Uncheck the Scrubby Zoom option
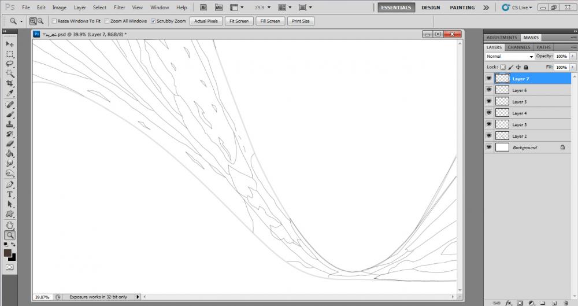578x306 pixels. tap(153, 21)
